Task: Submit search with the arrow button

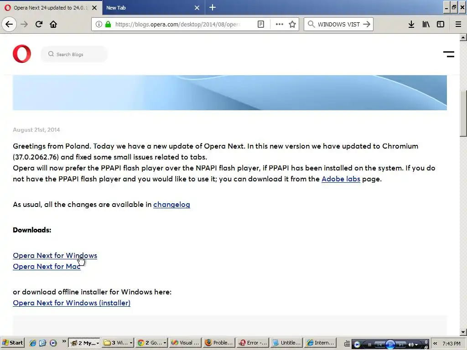Action: click(367, 24)
